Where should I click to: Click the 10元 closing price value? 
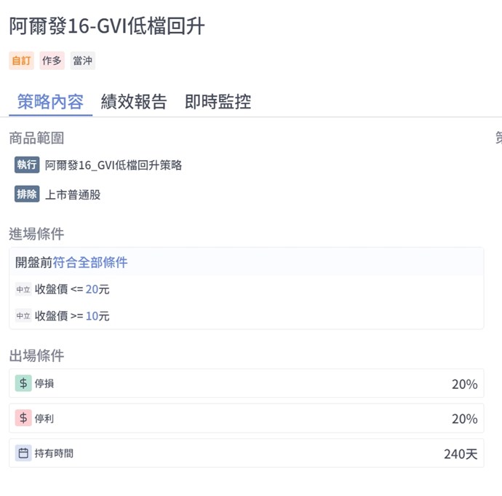(x=97, y=316)
